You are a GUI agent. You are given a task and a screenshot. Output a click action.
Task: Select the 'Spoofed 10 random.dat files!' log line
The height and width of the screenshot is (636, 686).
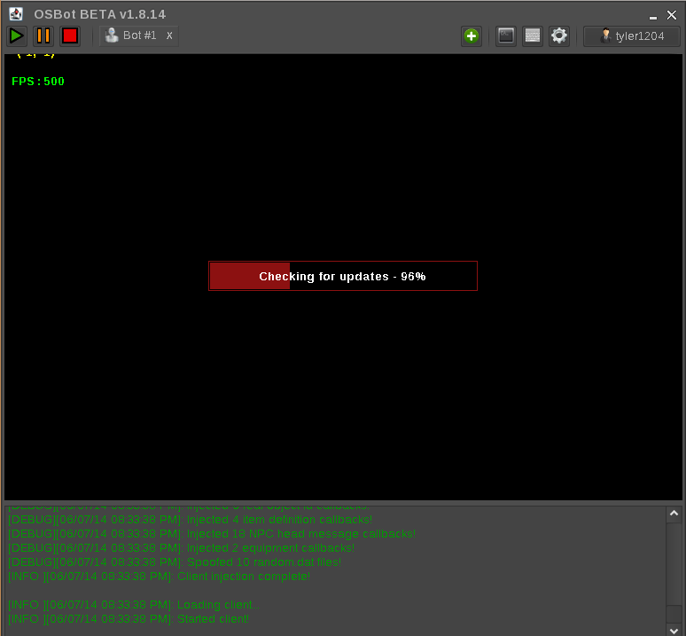(x=175, y=562)
